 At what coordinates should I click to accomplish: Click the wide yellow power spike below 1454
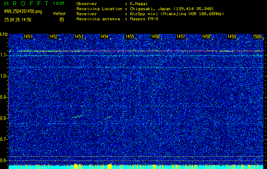point(110,166)
